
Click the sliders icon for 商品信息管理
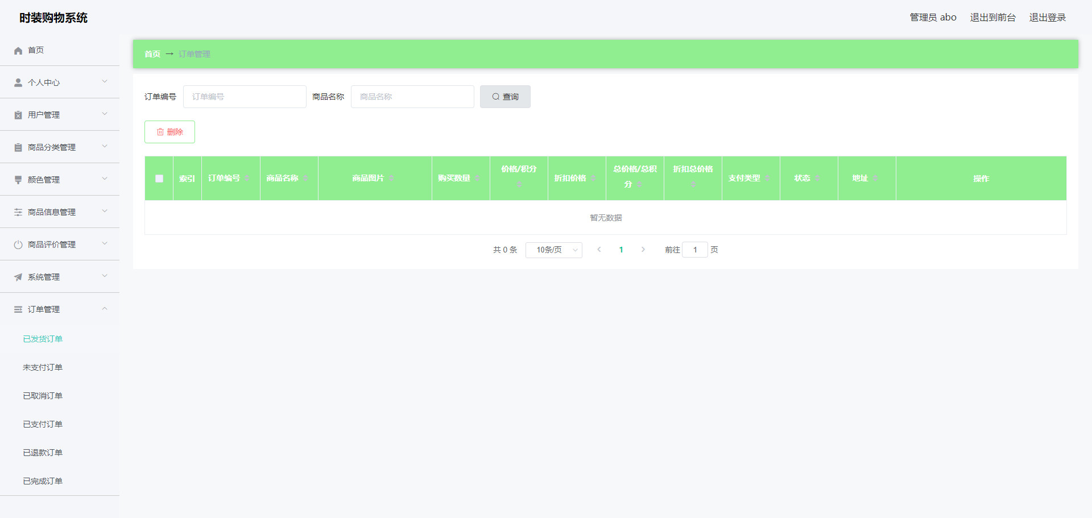pyautogui.click(x=18, y=212)
